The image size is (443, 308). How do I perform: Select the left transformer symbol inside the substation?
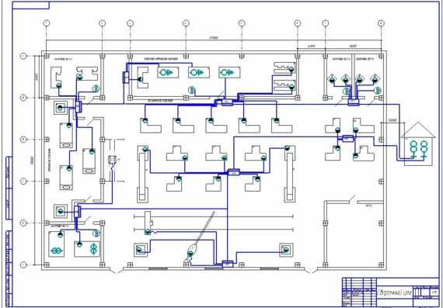pos(413,149)
